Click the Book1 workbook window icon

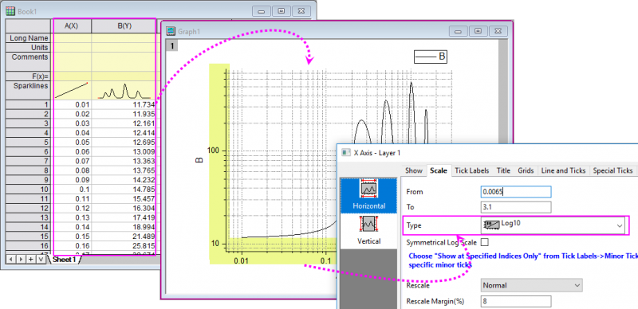pos(11,11)
